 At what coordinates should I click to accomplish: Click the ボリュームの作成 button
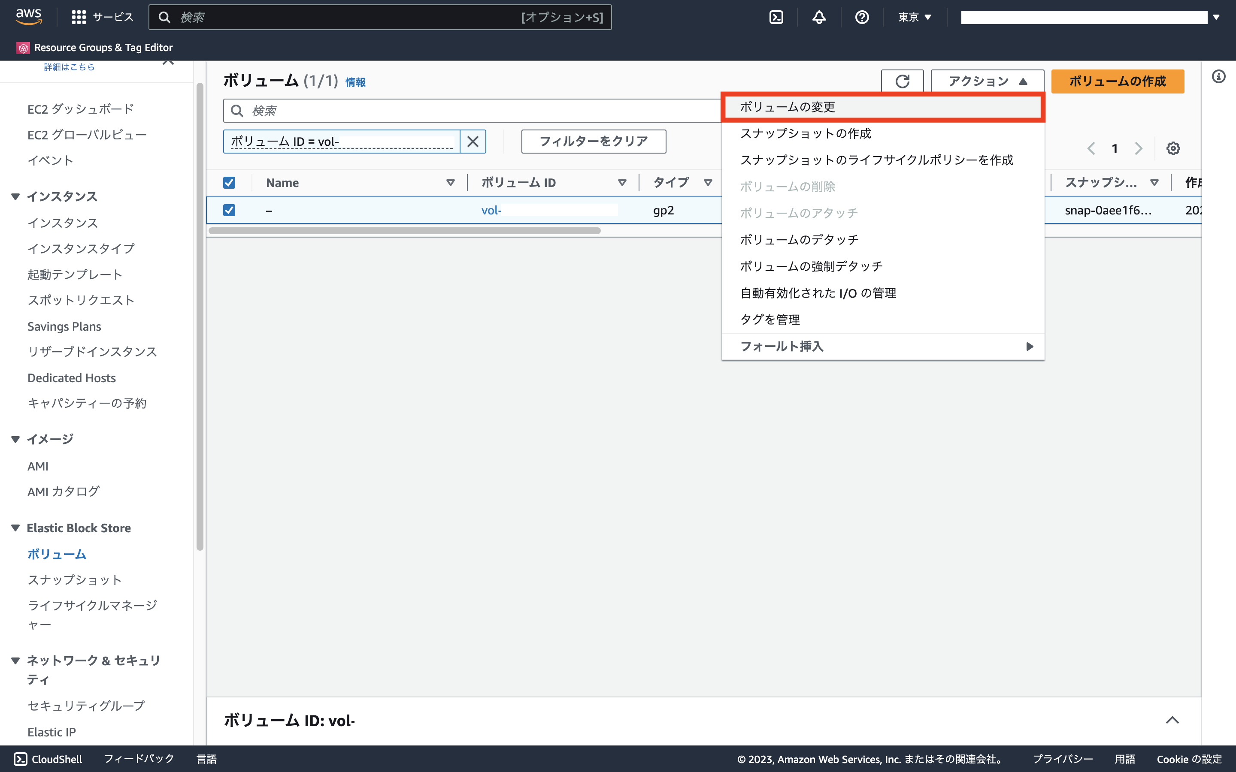pyautogui.click(x=1117, y=81)
